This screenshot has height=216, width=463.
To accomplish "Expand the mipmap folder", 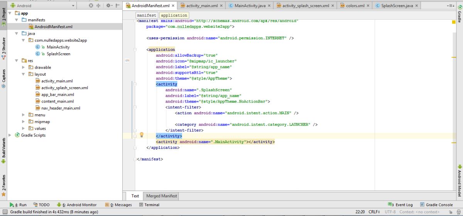I will click(24, 122).
